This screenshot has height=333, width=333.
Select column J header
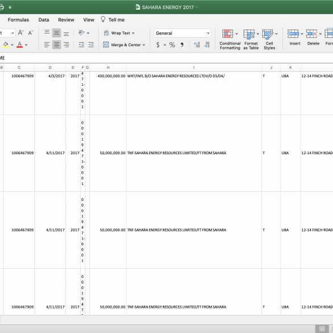tap(271, 68)
